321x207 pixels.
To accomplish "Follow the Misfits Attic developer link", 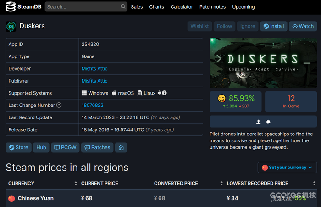I will pyautogui.click(x=94, y=69).
